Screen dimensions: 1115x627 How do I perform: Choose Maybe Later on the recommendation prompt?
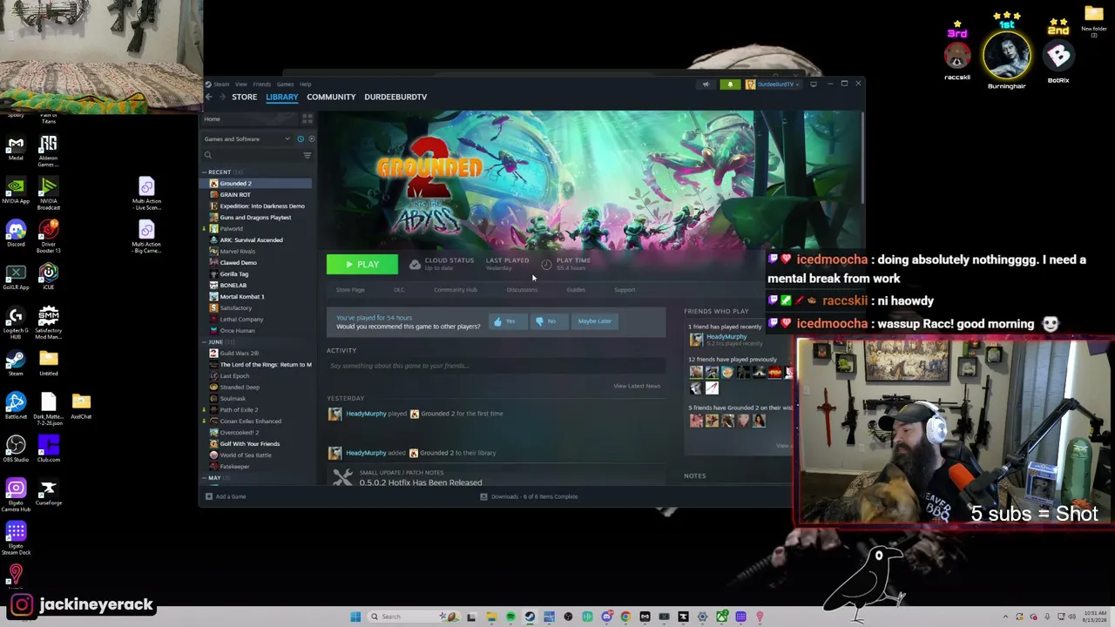(595, 321)
